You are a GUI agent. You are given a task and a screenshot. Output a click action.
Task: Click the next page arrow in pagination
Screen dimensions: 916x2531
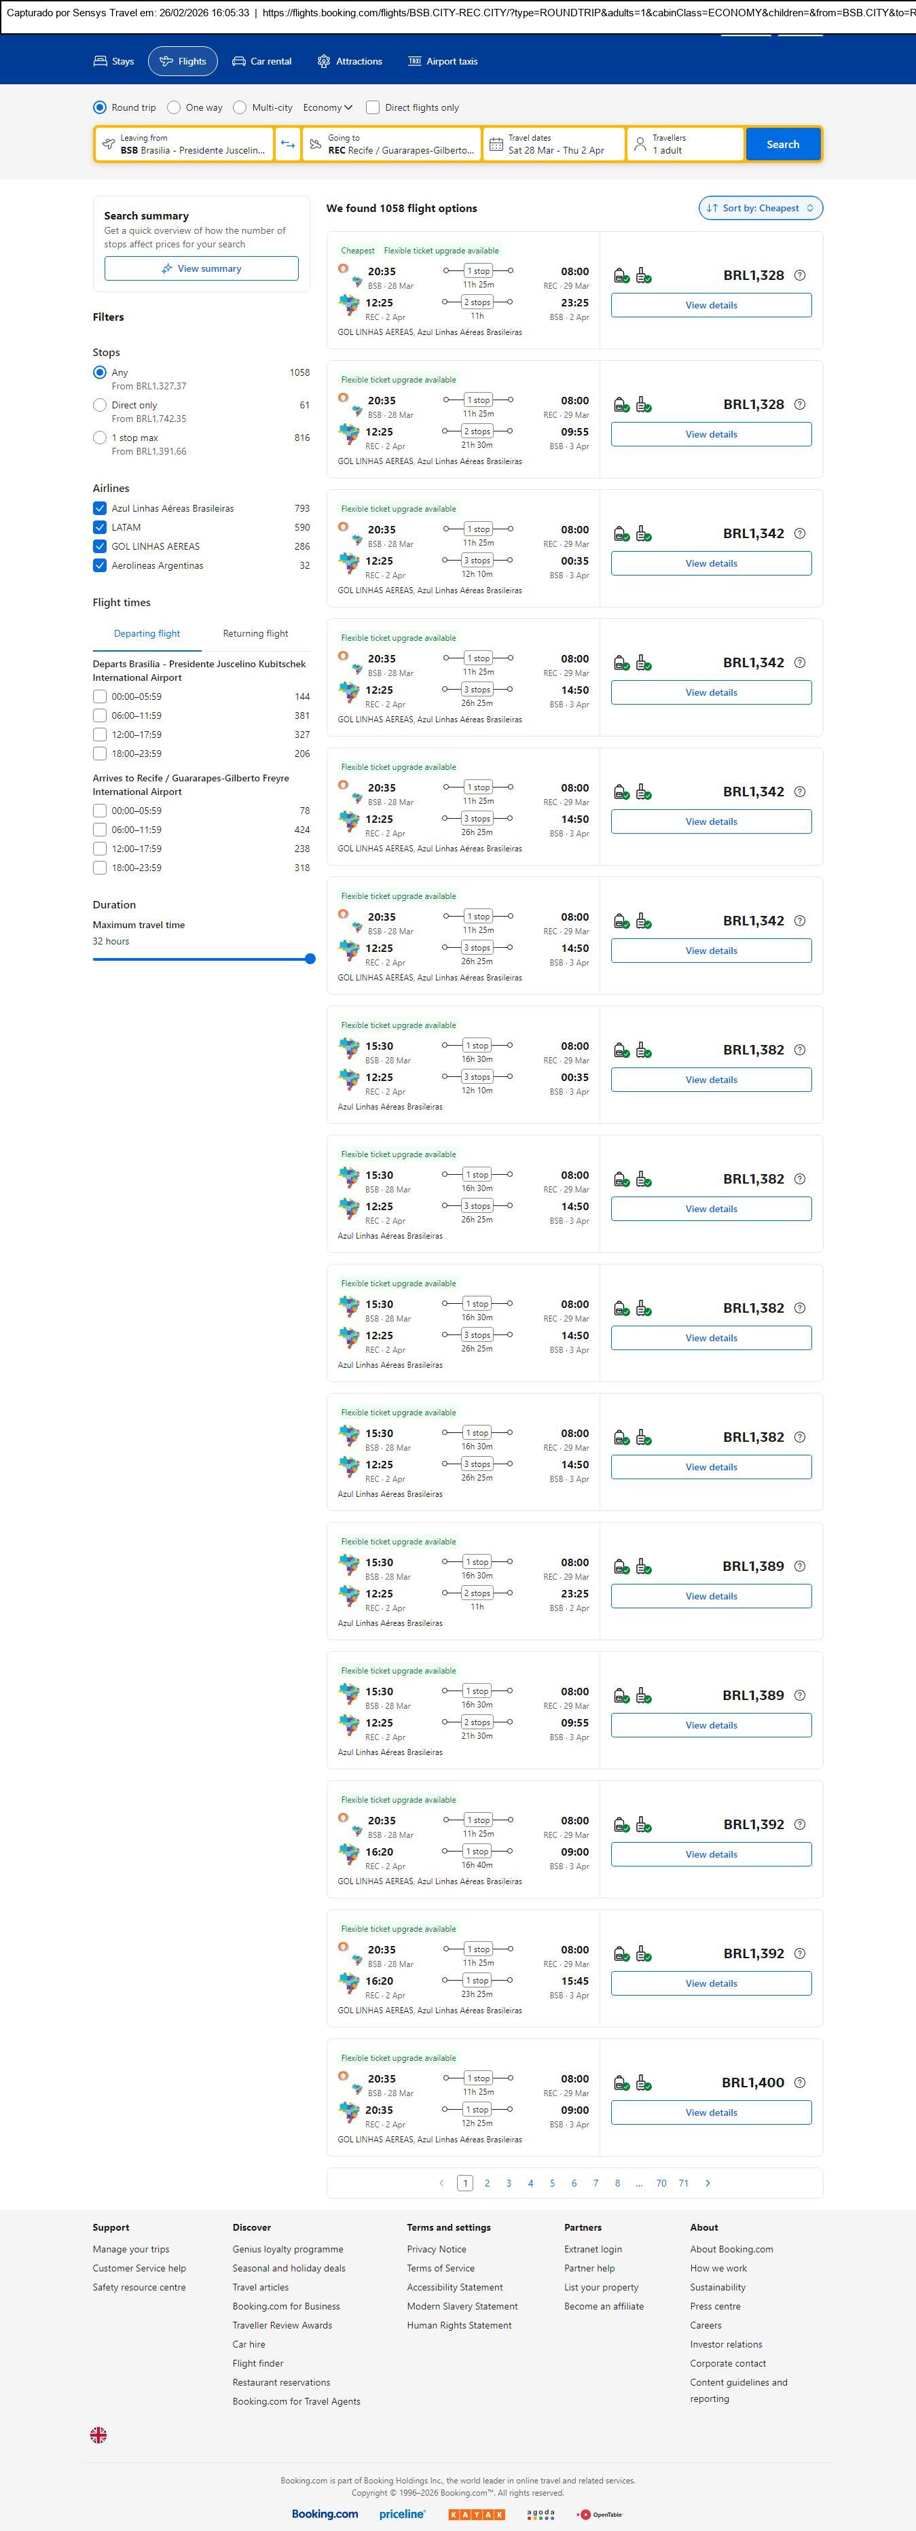[708, 2182]
